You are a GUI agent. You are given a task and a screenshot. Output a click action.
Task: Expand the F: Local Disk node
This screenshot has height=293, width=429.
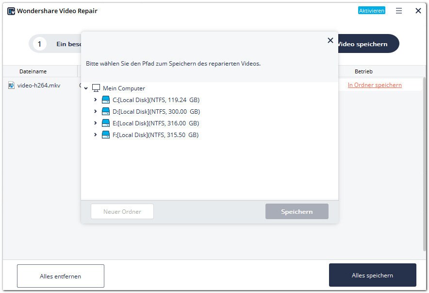coord(95,135)
